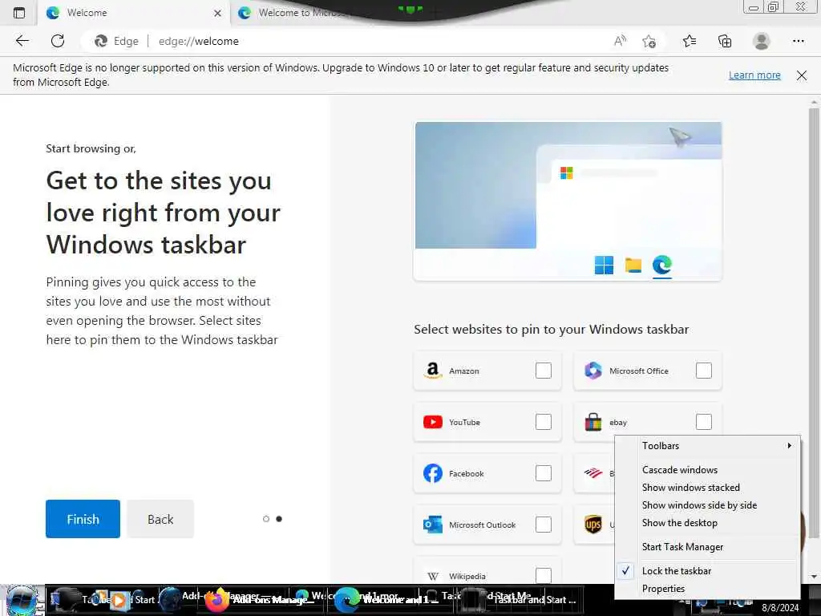
Task: Toggle the Lock the taskbar option
Action: tap(707, 571)
